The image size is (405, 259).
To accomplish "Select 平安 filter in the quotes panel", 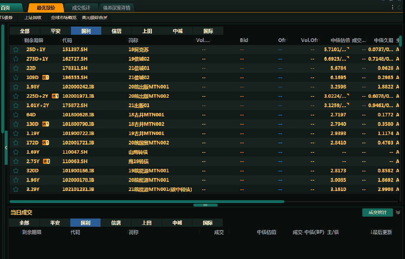I will (55, 31).
